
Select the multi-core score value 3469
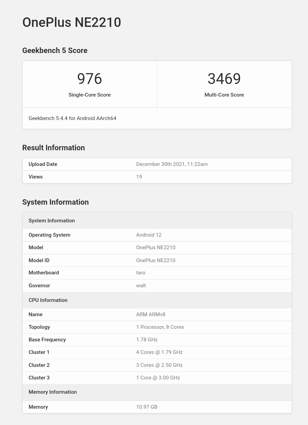[x=224, y=79]
